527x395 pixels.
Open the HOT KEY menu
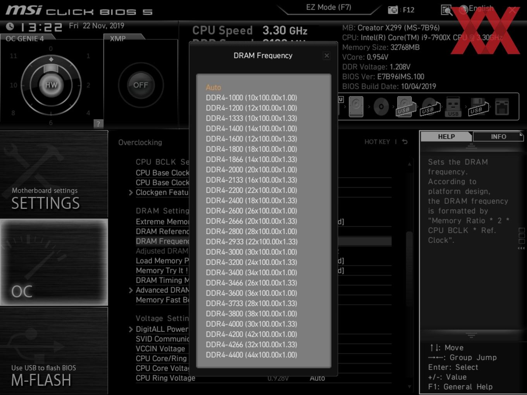point(377,142)
